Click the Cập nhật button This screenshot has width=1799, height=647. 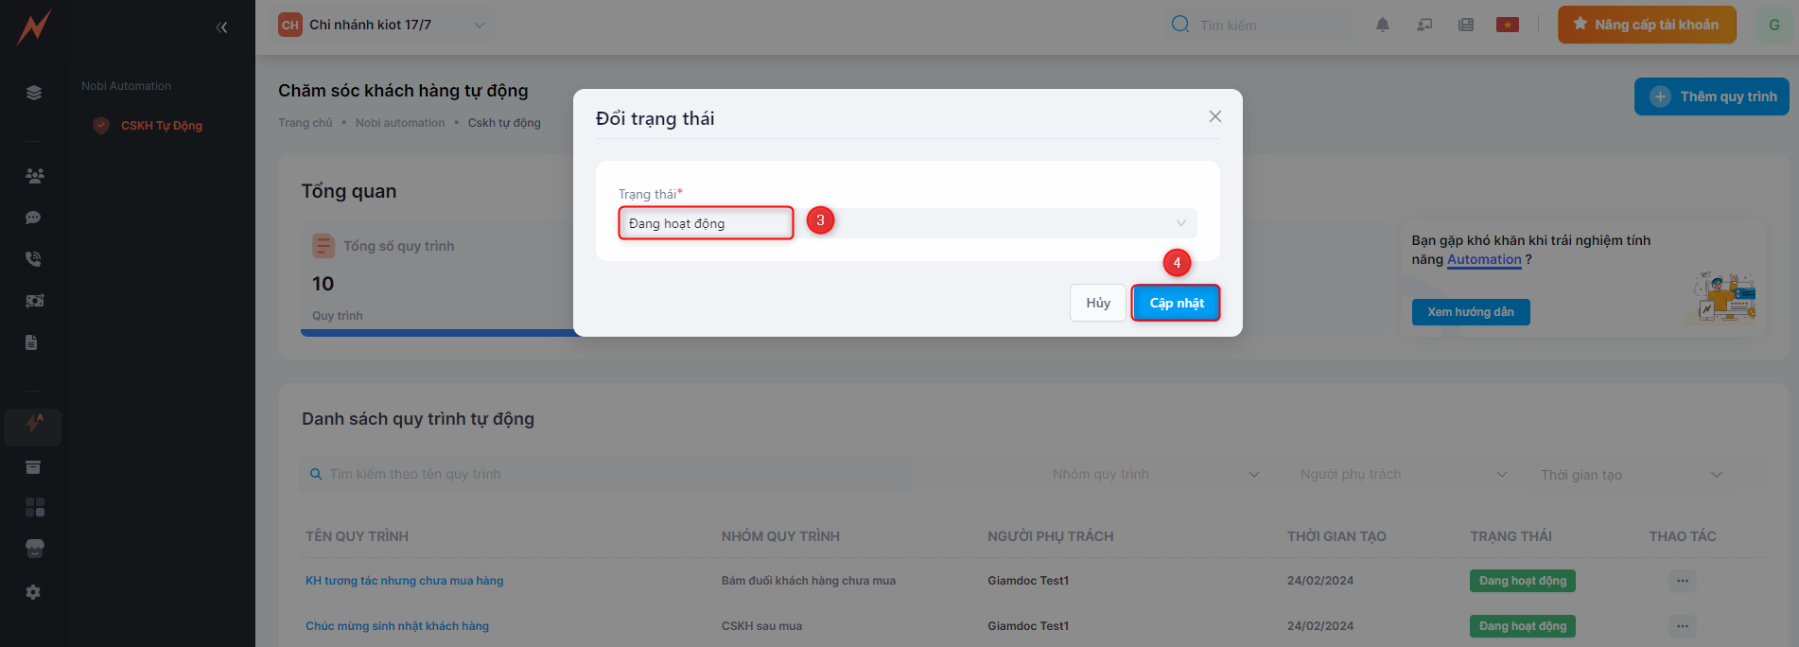1176,303
